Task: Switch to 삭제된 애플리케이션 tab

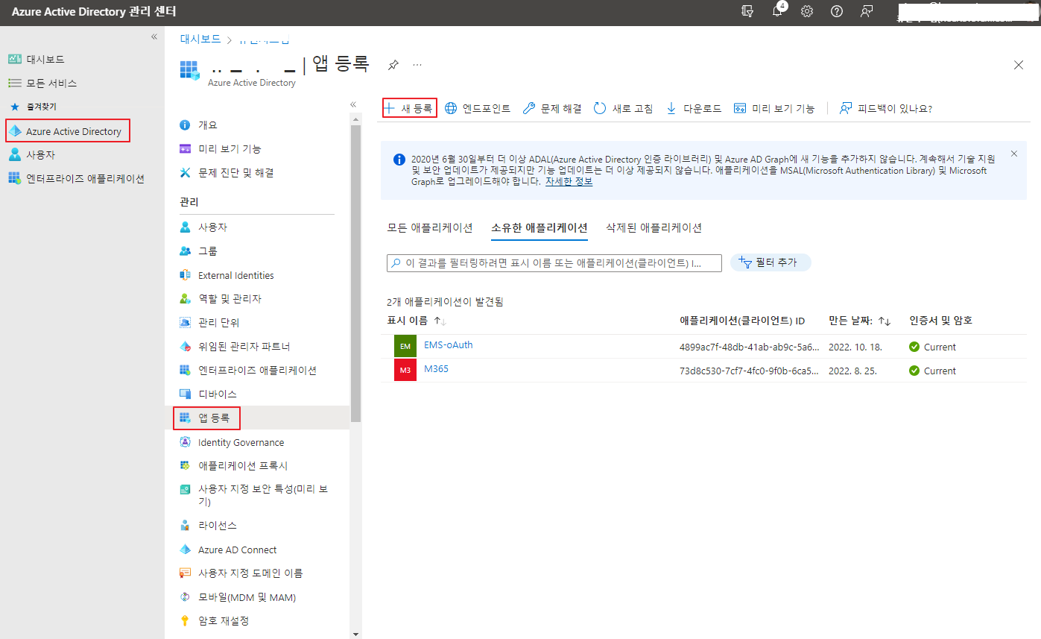Action: pyautogui.click(x=654, y=227)
